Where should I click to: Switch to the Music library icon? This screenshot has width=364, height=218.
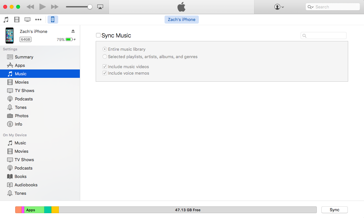coord(6,19)
